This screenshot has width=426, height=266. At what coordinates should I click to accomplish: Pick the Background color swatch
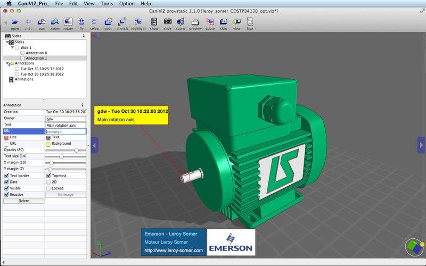[48, 144]
